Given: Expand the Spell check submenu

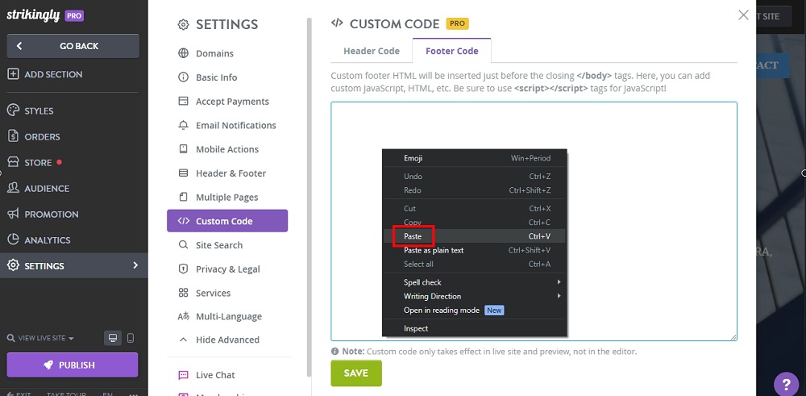Looking at the screenshot, I should (474, 281).
